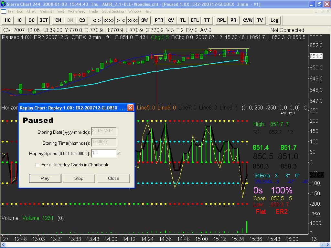This screenshot has width=331, height=248.
Task: Click the CS toolbar button
Action: click(82, 20)
